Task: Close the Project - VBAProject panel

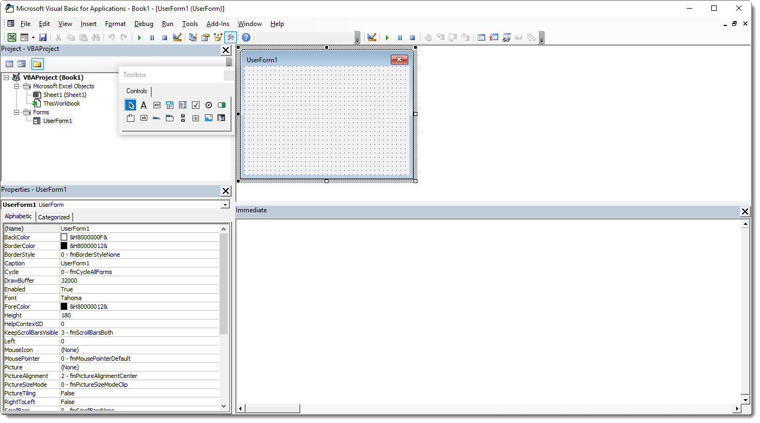Action: click(226, 50)
